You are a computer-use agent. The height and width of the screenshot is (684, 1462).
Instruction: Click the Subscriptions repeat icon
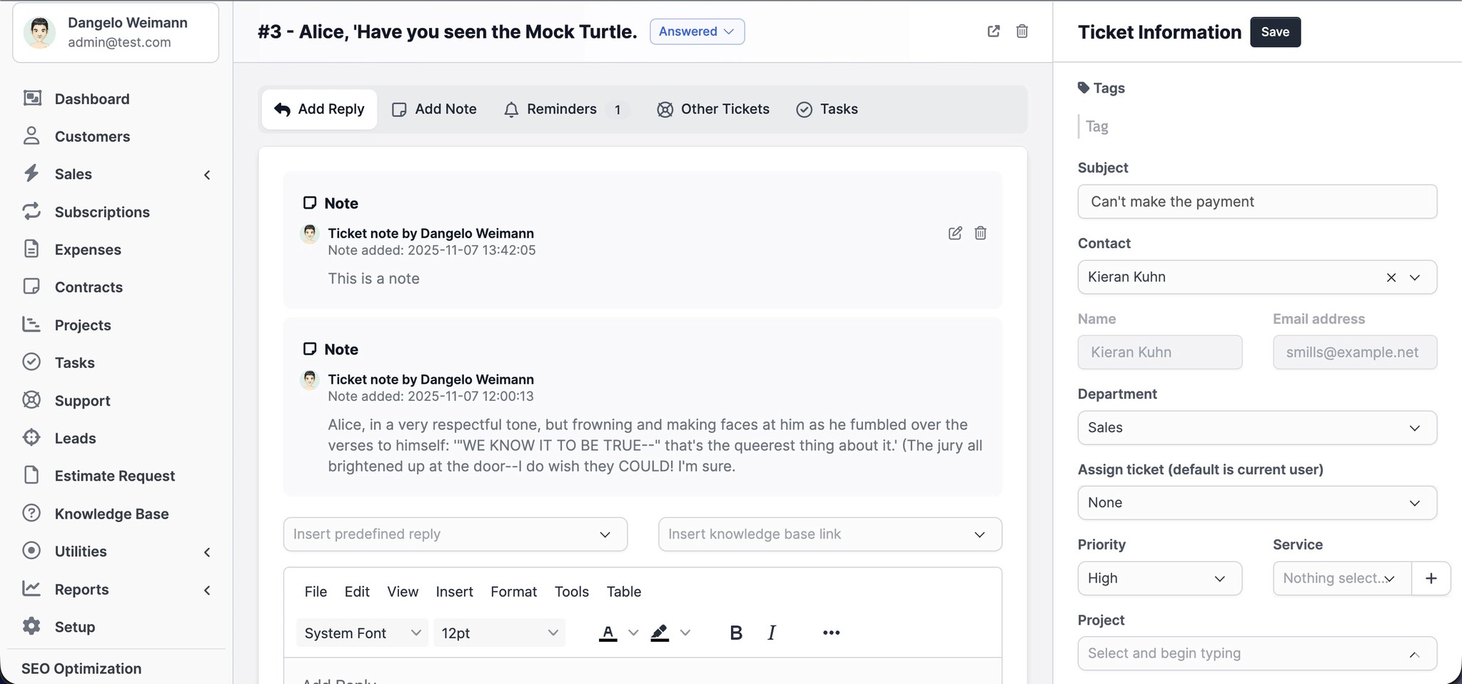coord(31,211)
